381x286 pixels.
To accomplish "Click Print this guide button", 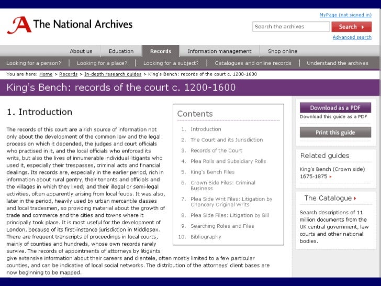I will point(335,133).
